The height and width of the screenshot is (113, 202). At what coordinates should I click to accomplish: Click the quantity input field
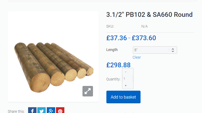pos(128,79)
